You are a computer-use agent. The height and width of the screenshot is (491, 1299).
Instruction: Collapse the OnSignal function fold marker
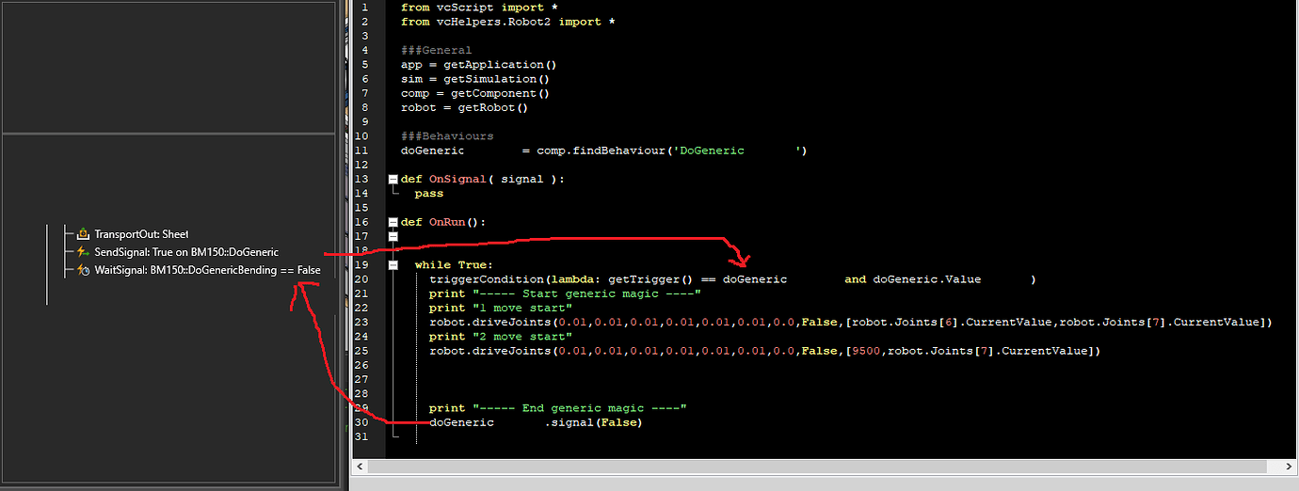(393, 179)
